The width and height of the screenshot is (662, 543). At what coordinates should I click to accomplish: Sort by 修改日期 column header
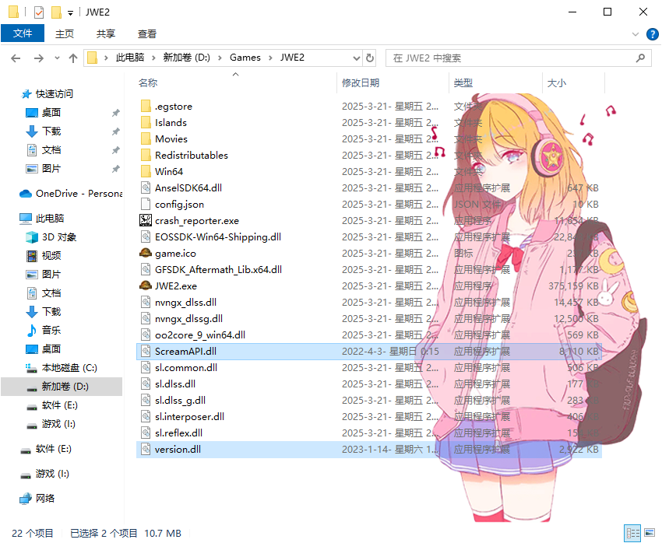tap(360, 83)
